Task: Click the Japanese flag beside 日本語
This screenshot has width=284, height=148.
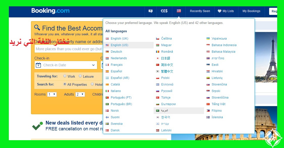Action: [158, 58]
